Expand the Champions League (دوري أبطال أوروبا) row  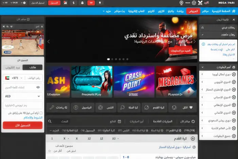tap(218, 74)
